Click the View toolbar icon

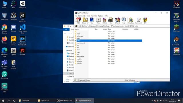tap(98, 21)
